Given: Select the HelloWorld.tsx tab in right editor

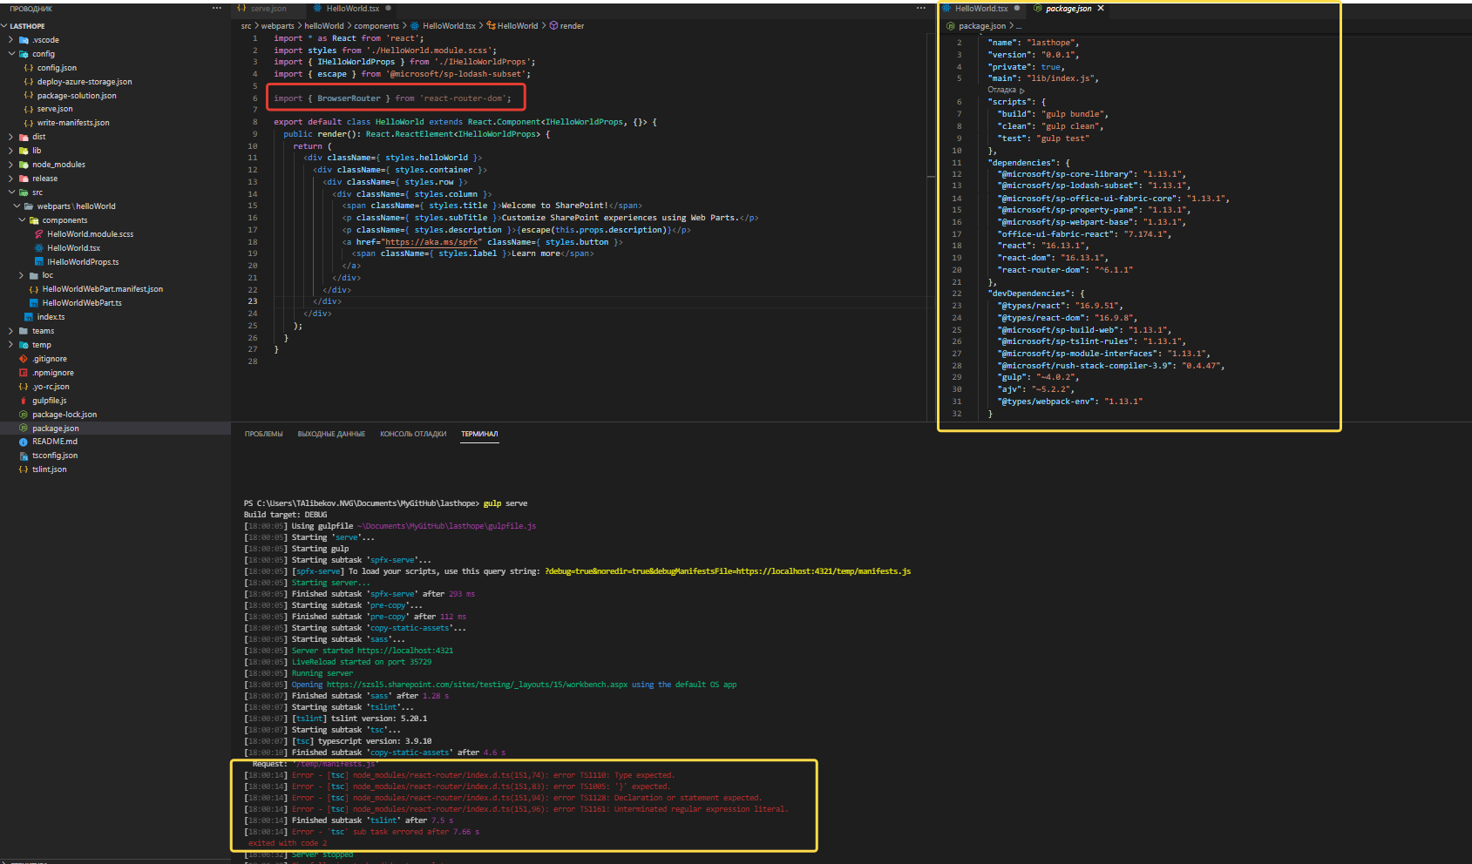Looking at the screenshot, I should tap(981, 9).
